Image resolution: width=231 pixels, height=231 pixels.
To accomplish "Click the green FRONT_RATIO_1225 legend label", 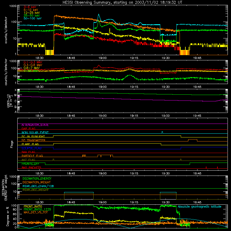I will click(37, 209).
